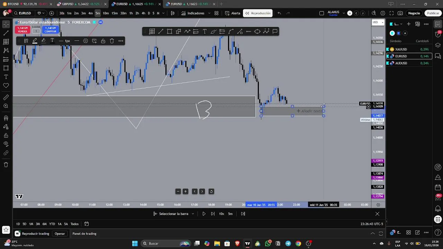The height and width of the screenshot is (249, 443).
Task: Select the zoom-in magnifier tool in left sidebar
Action: coord(6,106)
